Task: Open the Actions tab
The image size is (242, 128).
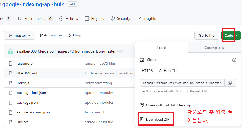Action: [69, 19]
